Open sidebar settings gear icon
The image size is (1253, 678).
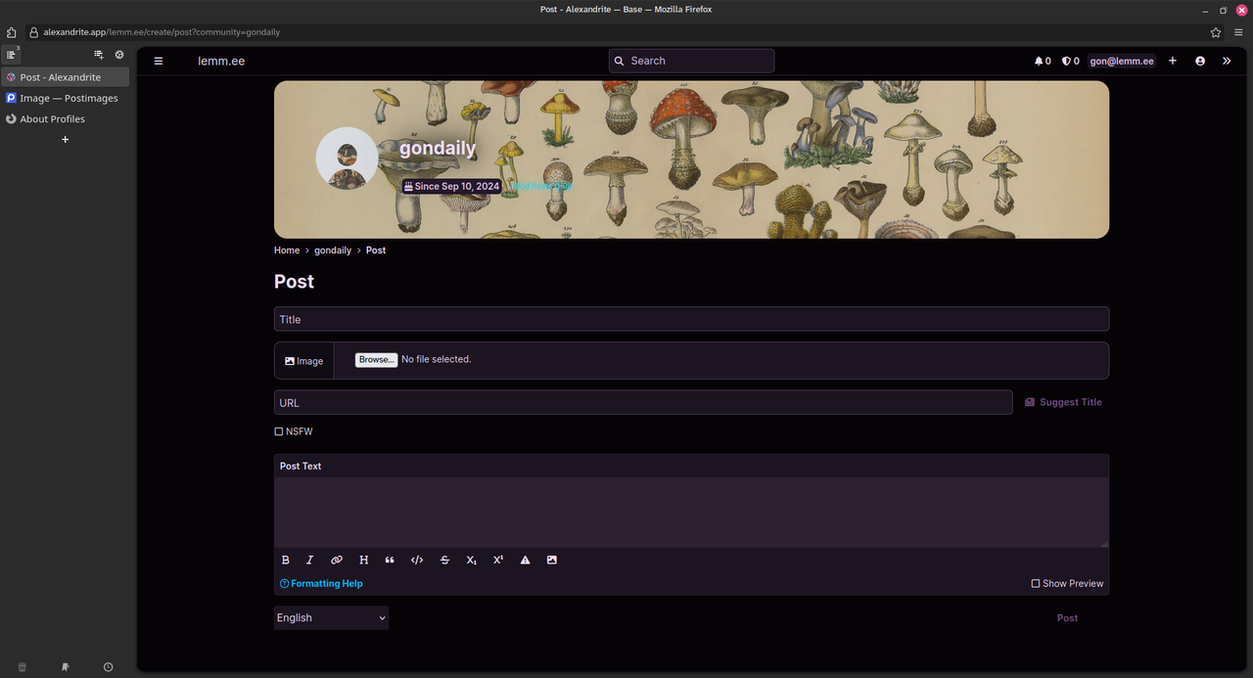tap(119, 55)
